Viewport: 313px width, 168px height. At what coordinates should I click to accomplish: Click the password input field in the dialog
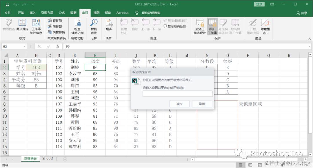coord(177,94)
